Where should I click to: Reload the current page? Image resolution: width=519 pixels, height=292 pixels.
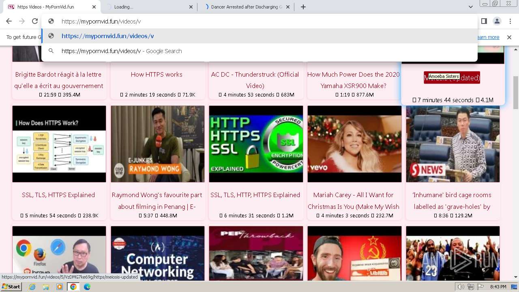point(35,21)
